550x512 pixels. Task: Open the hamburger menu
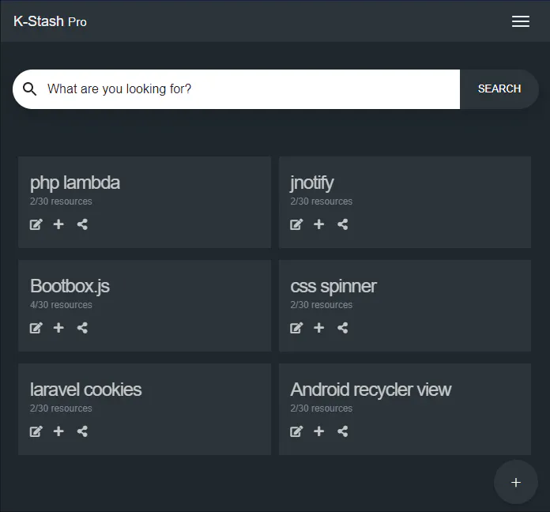pyautogui.click(x=521, y=21)
